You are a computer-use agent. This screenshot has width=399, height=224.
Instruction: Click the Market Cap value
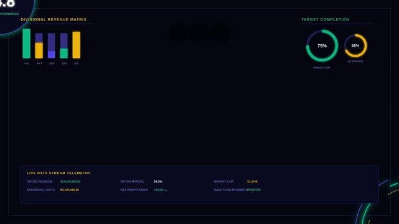click(252, 182)
